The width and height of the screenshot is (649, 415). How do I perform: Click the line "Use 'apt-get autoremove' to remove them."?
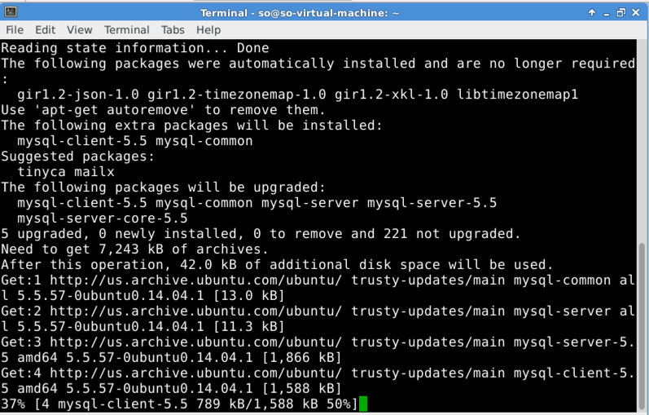[163, 110]
